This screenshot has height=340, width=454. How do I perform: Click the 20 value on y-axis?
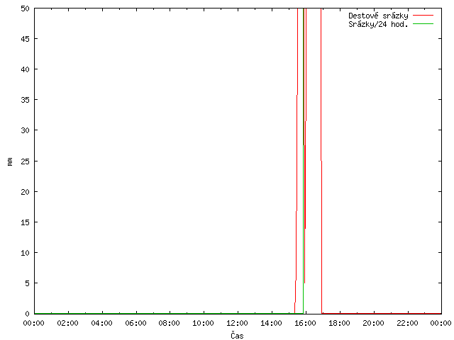[x=26, y=192]
